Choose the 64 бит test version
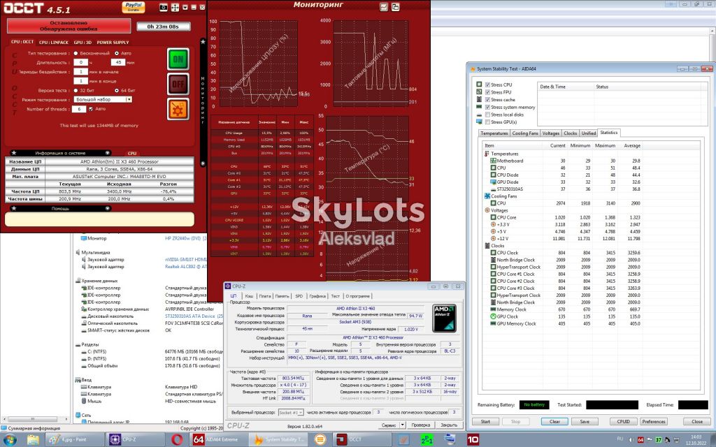The width and height of the screenshot is (716, 447). click(117, 90)
